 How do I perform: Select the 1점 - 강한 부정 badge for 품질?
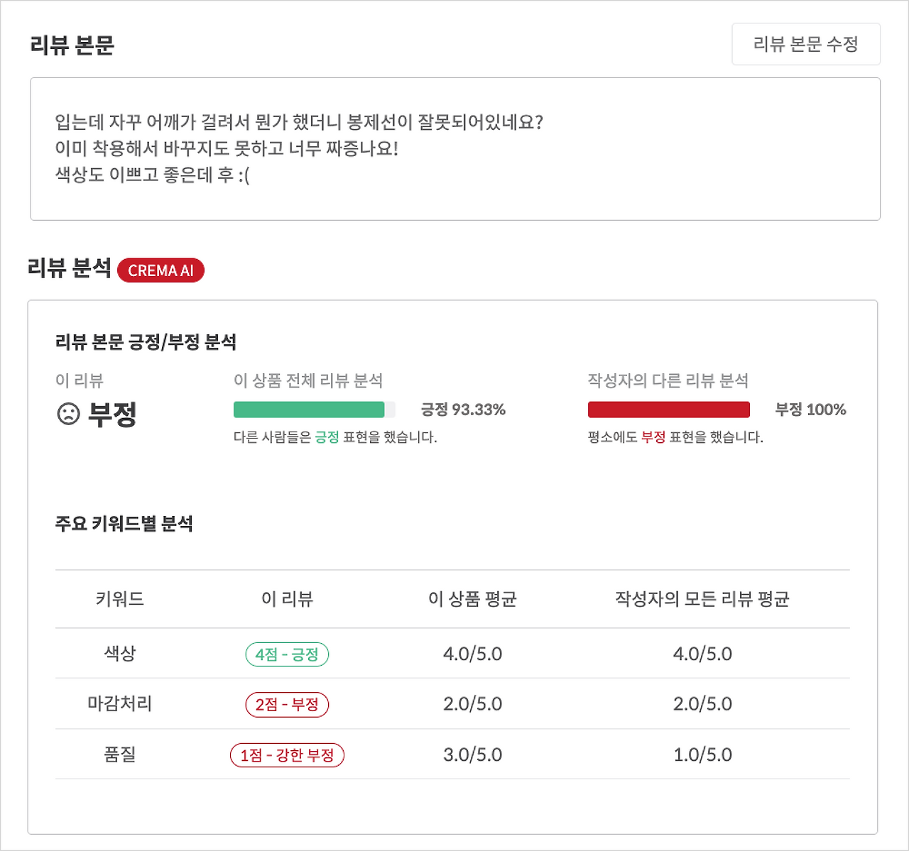pos(286,755)
